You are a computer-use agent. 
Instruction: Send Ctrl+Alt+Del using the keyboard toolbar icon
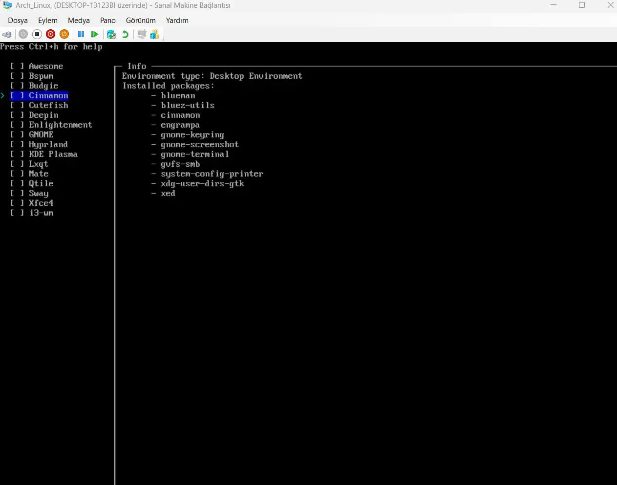[x=7, y=34]
